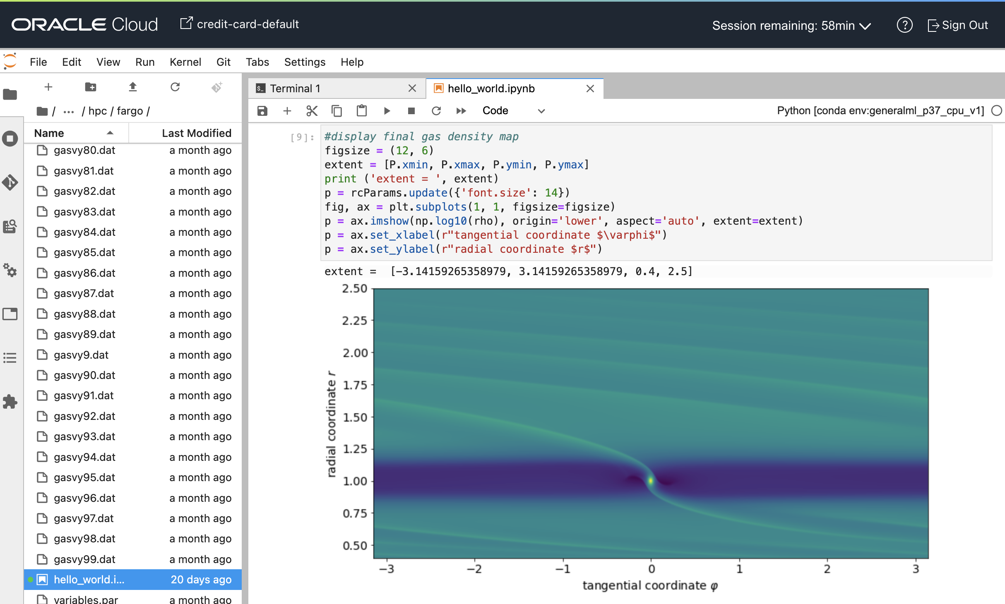Viewport: 1005px width, 604px height.
Task: Restart the kernel
Action: pyautogui.click(x=436, y=110)
